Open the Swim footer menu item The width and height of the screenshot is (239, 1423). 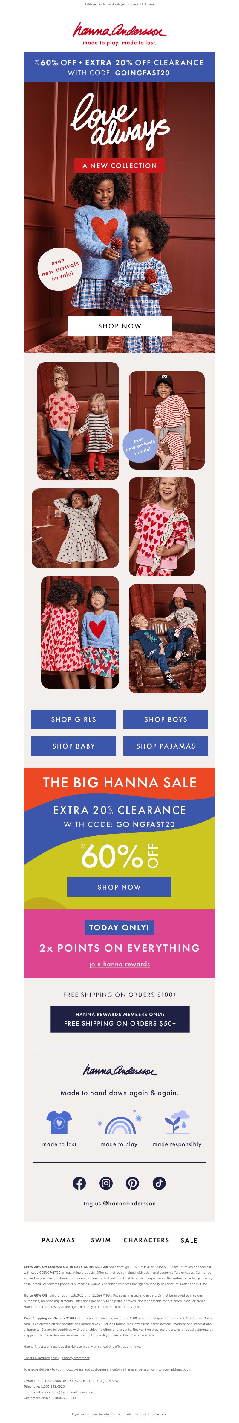[101, 1240]
